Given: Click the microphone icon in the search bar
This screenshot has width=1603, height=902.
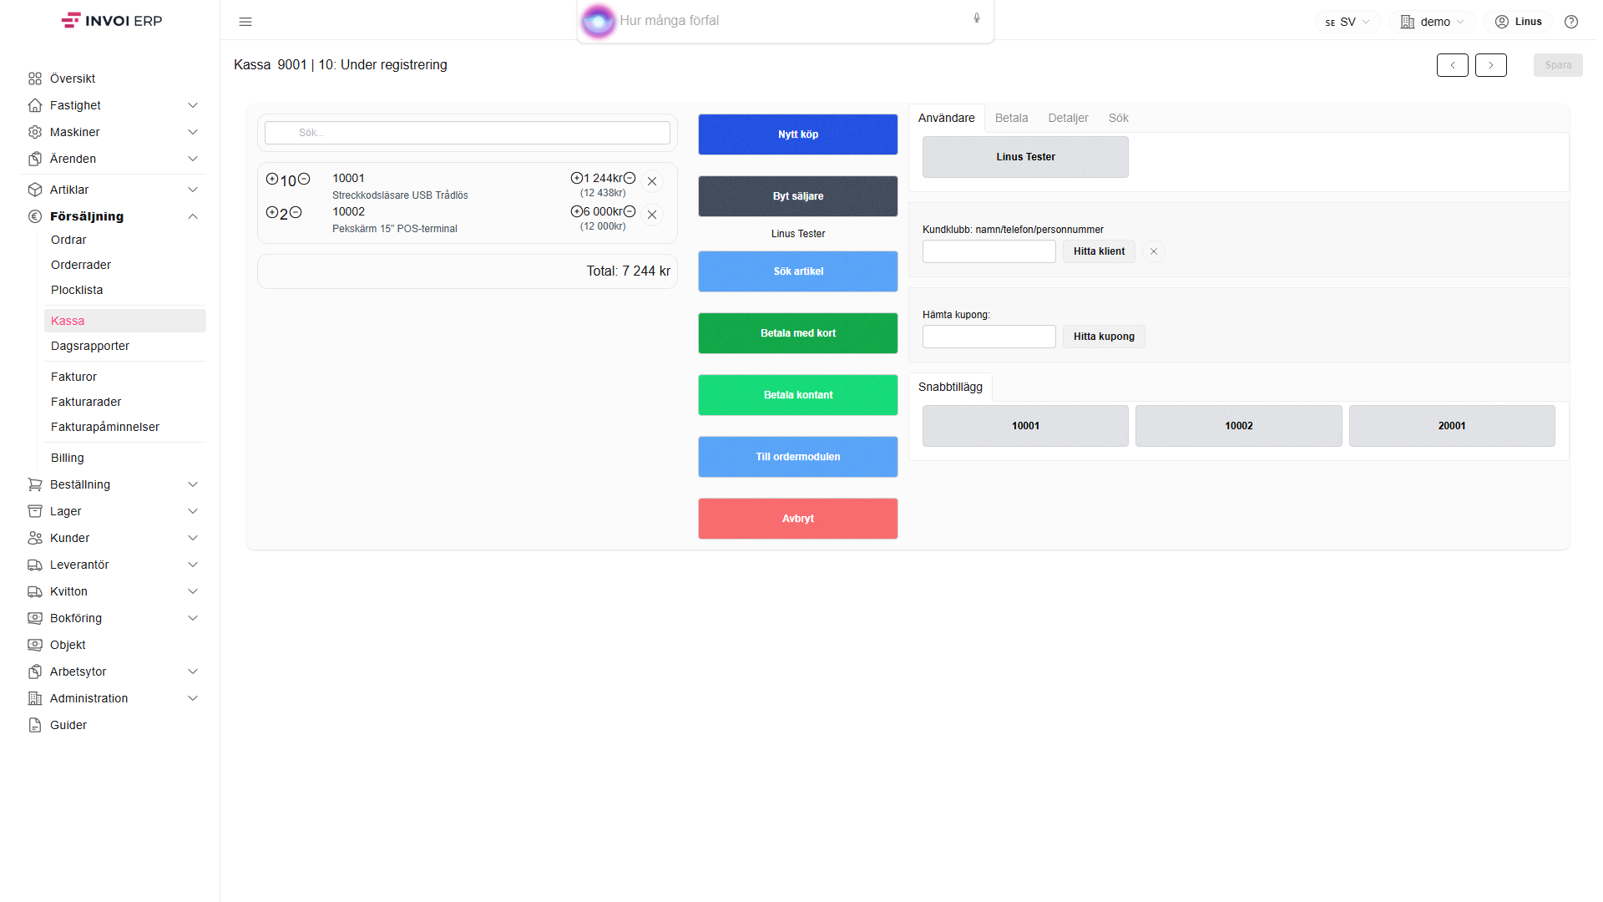Looking at the screenshot, I should (x=977, y=18).
